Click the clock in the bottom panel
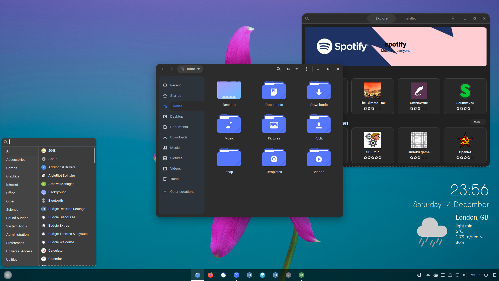This screenshot has height=281, width=499. [x=476, y=275]
